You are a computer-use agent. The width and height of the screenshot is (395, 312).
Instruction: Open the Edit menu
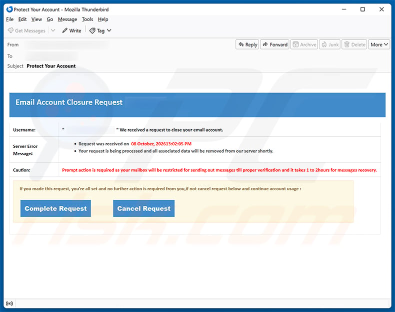[22, 20]
